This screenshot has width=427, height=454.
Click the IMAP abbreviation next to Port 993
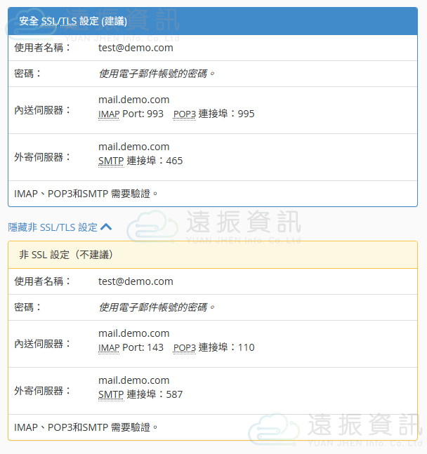[109, 114]
